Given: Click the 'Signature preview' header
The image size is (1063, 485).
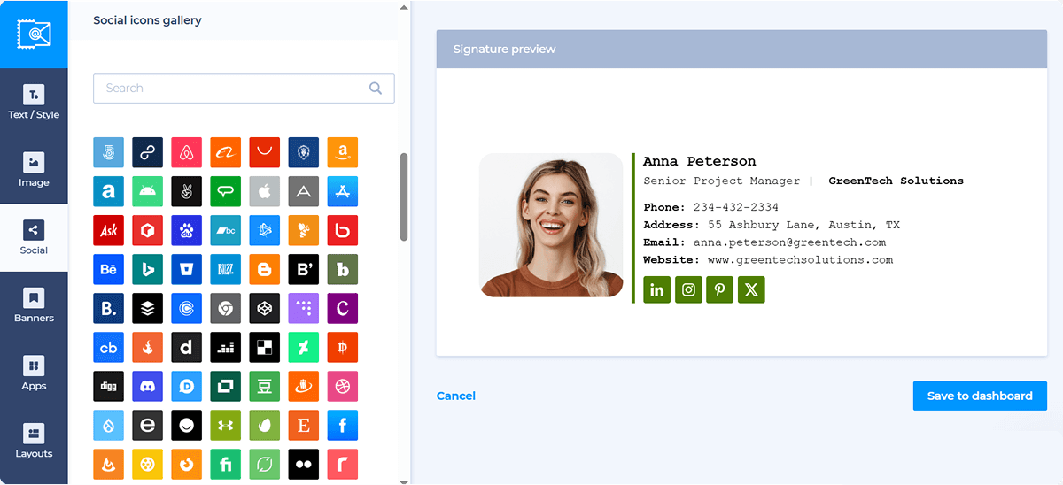Looking at the screenshot, I should coord(504,49).
